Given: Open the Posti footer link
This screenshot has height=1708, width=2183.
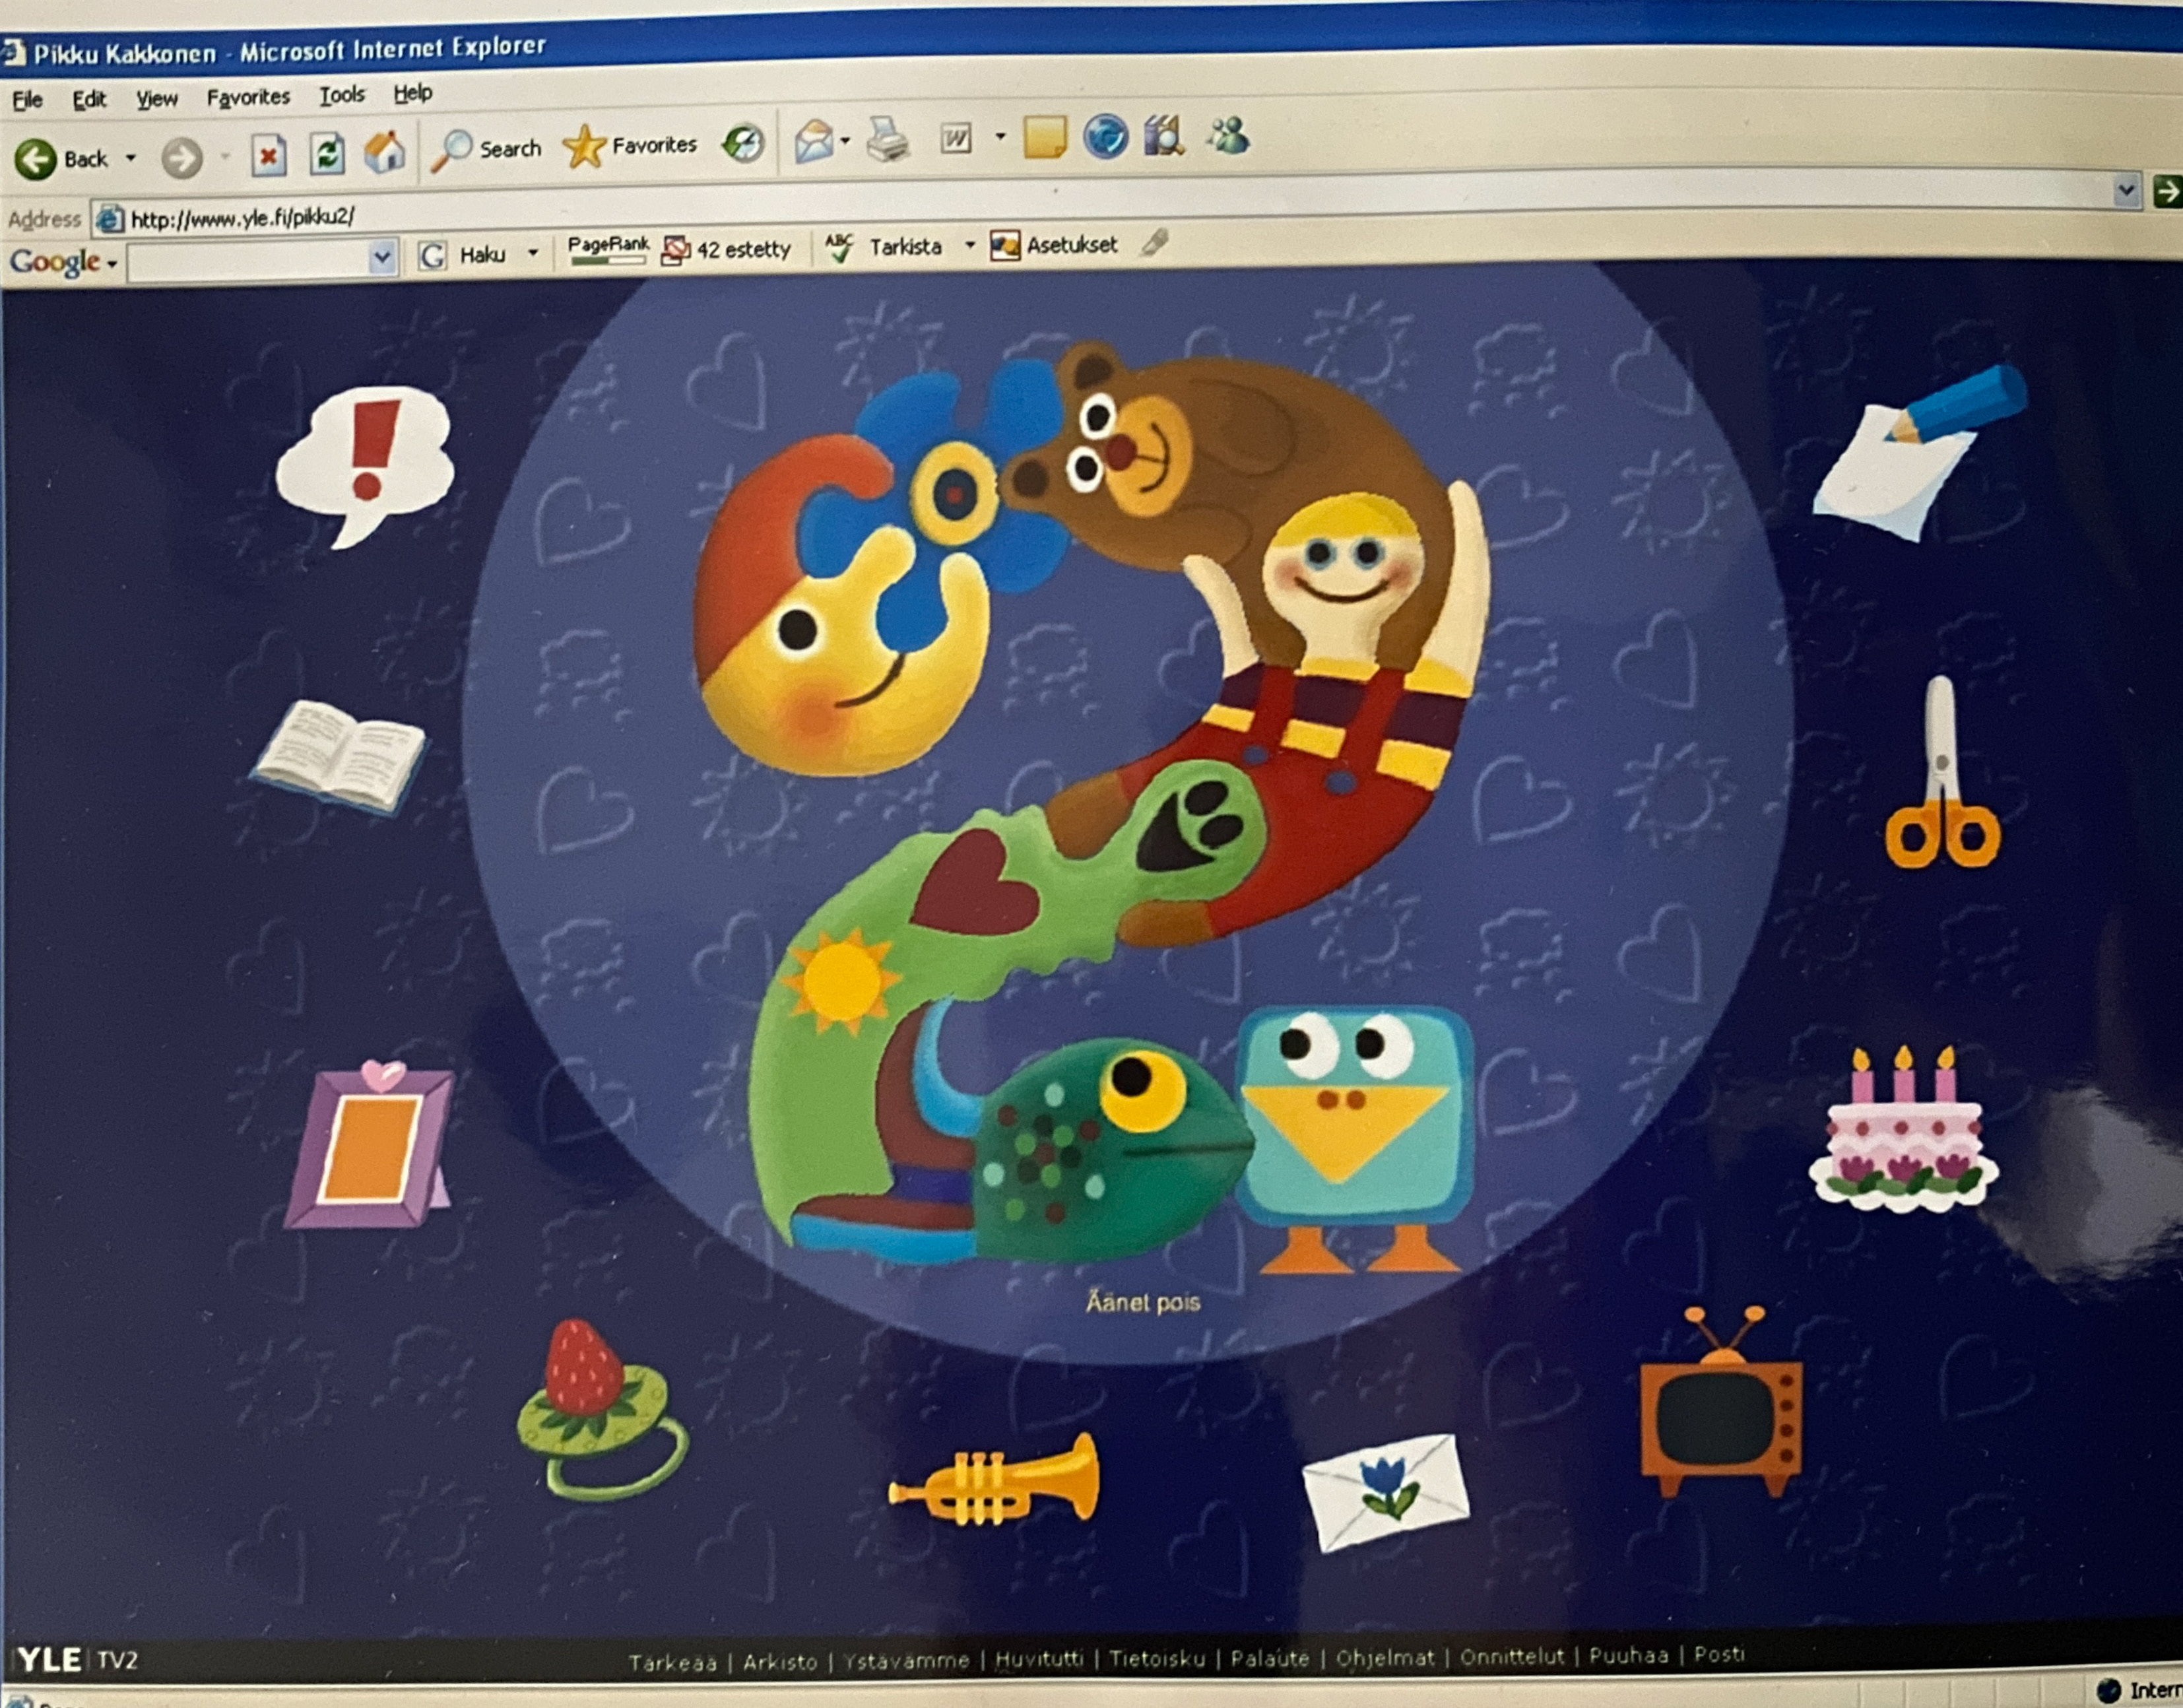Looking at the screenshot, I should coord(1719,1654).
